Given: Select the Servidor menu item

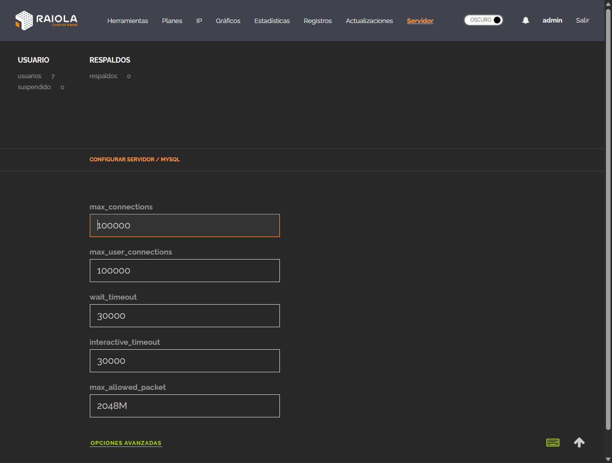Looking at the screenshot, I should [420, 21].
